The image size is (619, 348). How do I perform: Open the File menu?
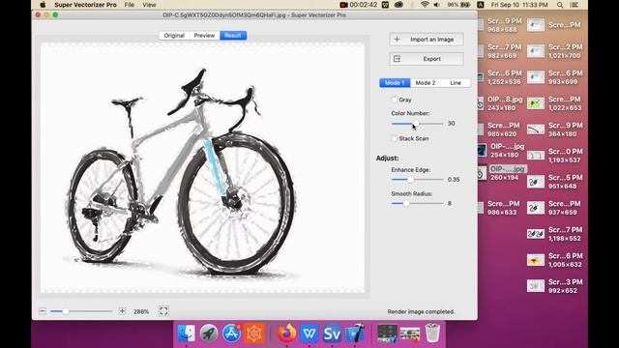(129, 5)
